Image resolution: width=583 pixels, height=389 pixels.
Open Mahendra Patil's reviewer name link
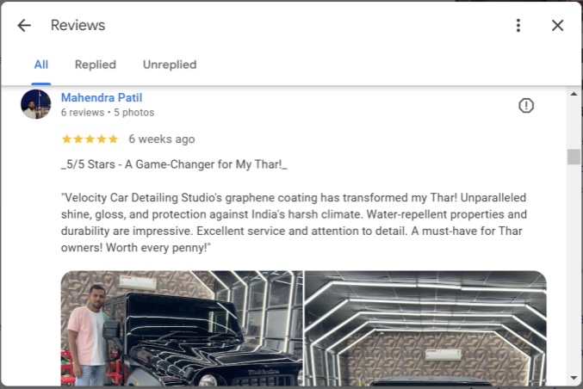point(102,98)
